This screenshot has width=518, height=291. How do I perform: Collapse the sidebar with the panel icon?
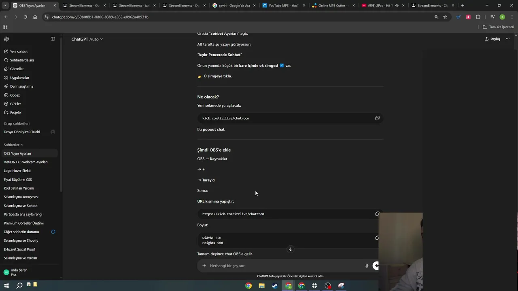coord(53,39)
